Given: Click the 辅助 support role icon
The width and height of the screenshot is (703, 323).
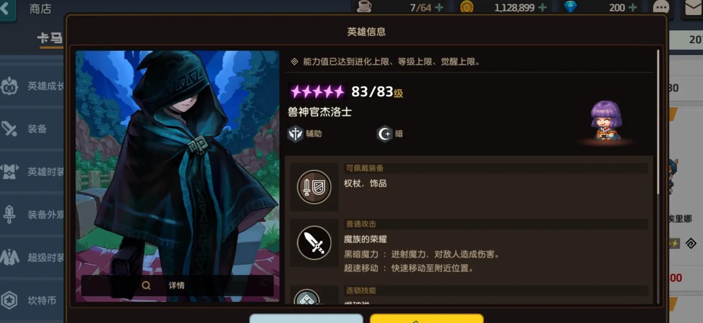Looking at the screenshot, I should pyautogui.click(x=295, y=134).
